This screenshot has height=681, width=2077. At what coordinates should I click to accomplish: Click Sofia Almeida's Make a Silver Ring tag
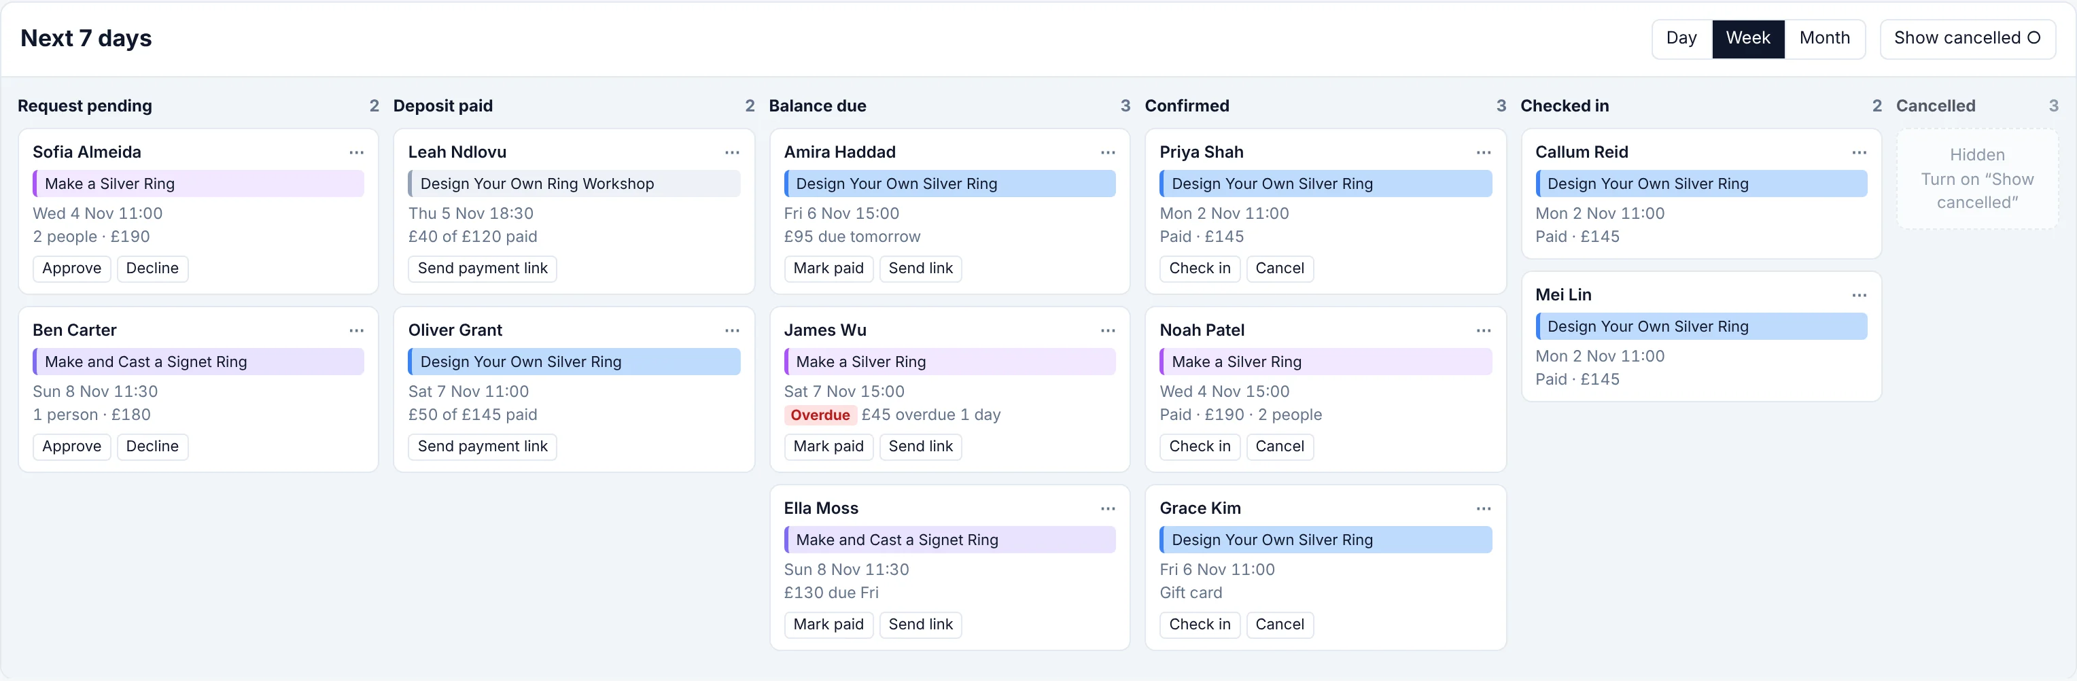[x=198, y=184]
